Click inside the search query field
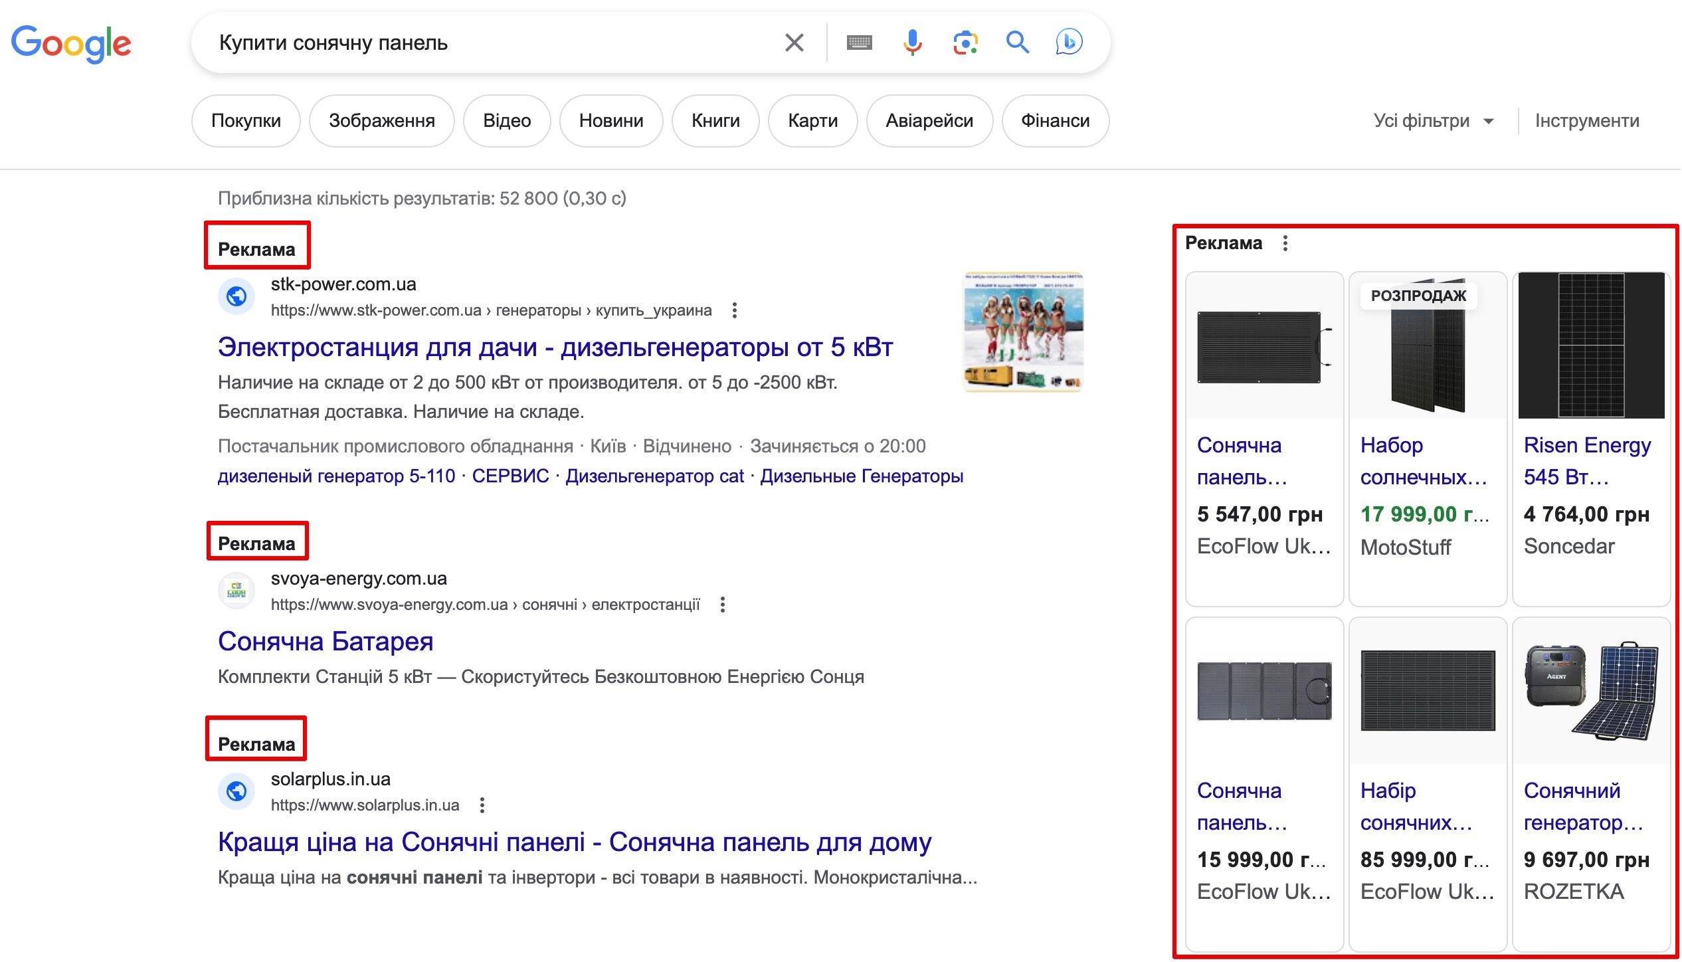The height and width of the screenshot is (962, 1682). coord(492,43)
